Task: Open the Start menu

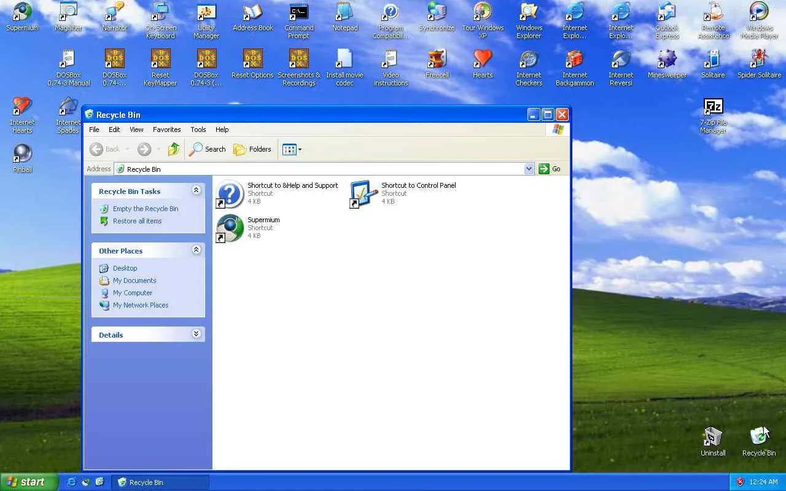Action: (29, 482)
